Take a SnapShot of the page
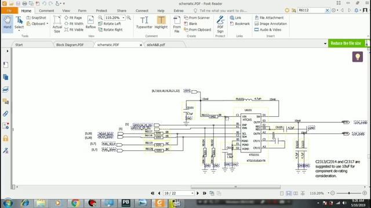 [x=36, y=18]
